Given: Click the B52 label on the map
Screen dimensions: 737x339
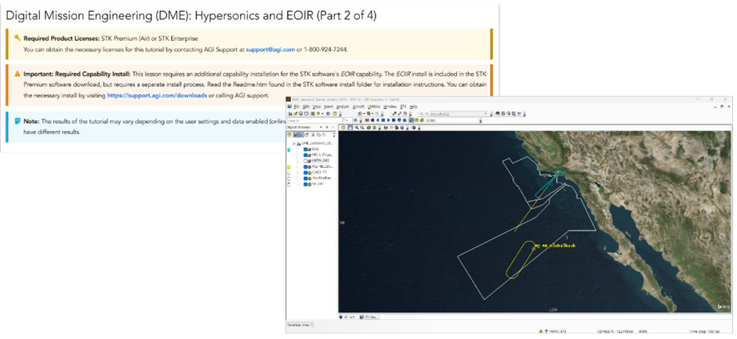Looking at the screenshot, I should [x=561, y=172].
